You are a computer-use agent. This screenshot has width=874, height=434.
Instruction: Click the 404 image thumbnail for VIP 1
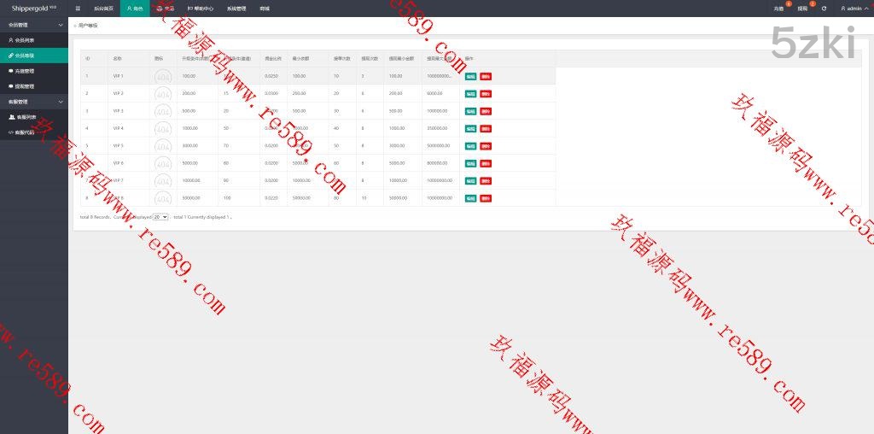(162, 76)
